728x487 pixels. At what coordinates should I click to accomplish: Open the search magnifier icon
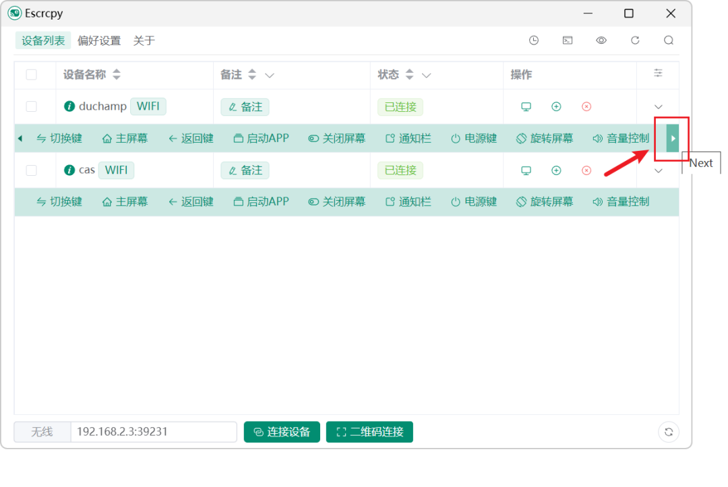[x=669, y=40]
